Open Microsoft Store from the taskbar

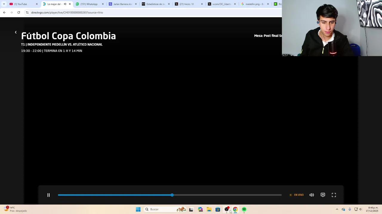(218, 209)
